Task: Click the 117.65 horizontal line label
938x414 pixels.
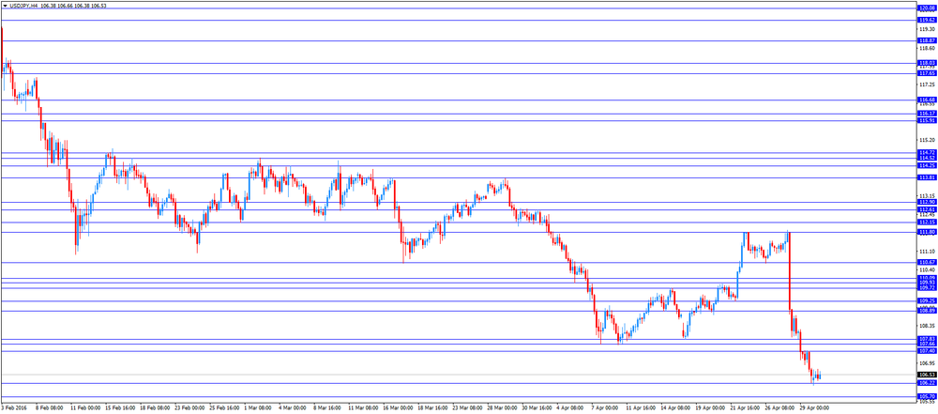Action: click(x=927, y=73)
